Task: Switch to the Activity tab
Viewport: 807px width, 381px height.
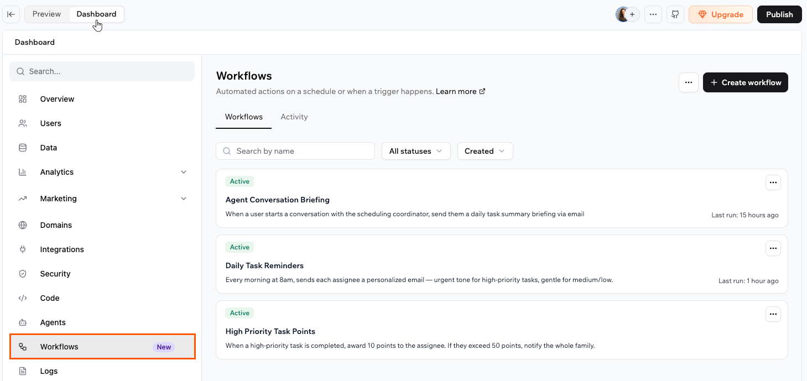Action: pos(294,117)
